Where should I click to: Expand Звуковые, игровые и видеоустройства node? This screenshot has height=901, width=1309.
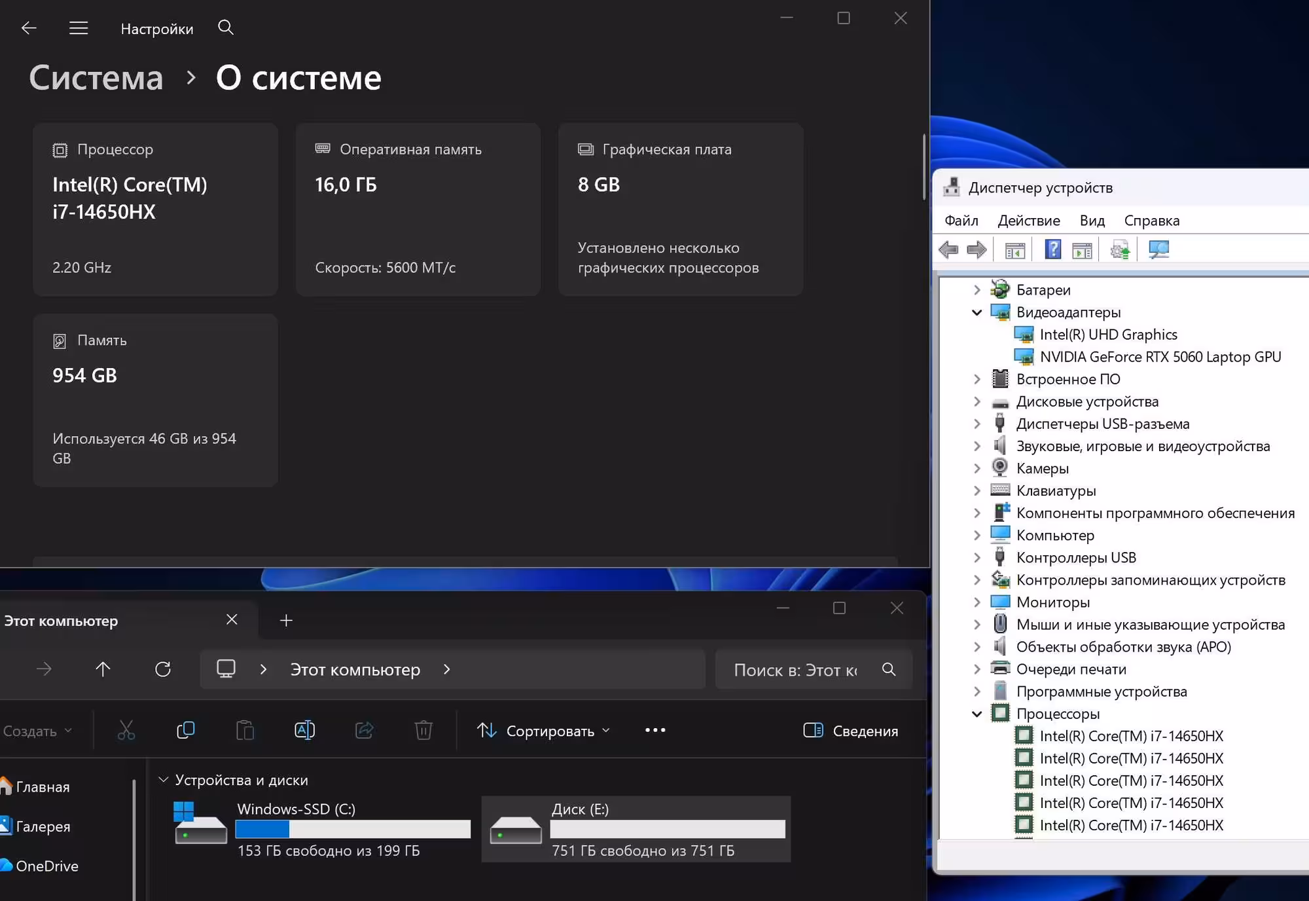[x=977, y=446]
